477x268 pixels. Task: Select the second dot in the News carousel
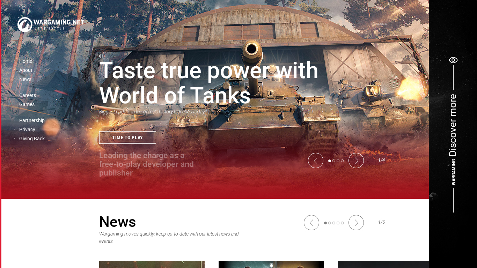(330, 223)
